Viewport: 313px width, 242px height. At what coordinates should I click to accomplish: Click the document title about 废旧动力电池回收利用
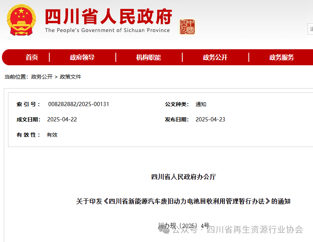183,201
